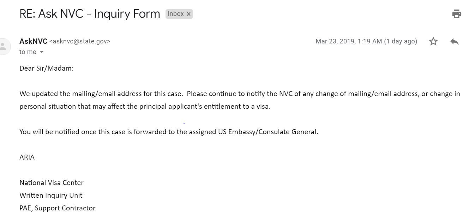Select the AskNVC sender name

tap(34, 41)
